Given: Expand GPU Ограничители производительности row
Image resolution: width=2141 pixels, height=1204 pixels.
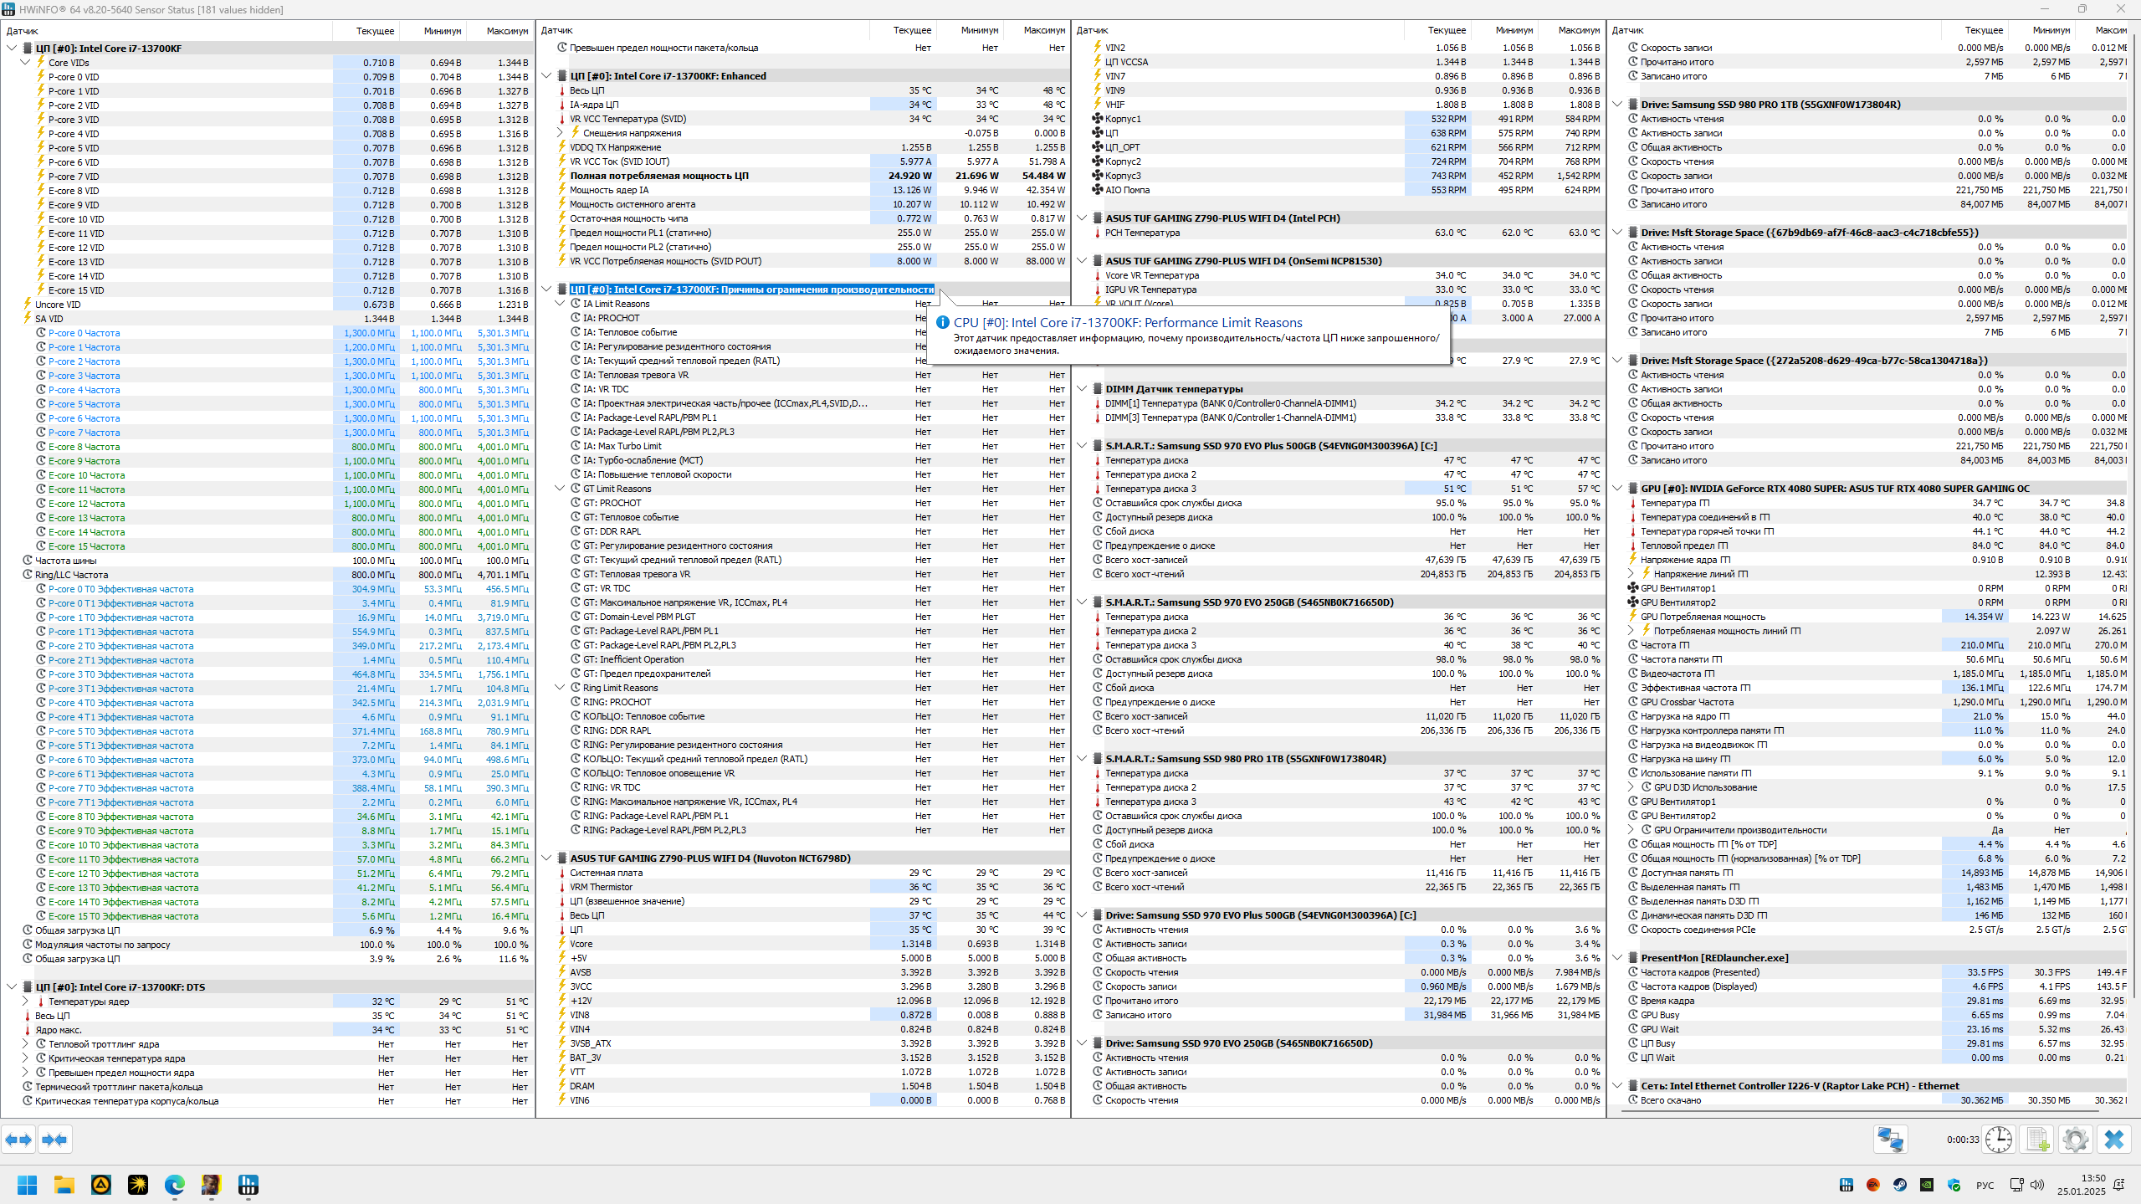Looking at the screenshot, I should (1631, 830).
